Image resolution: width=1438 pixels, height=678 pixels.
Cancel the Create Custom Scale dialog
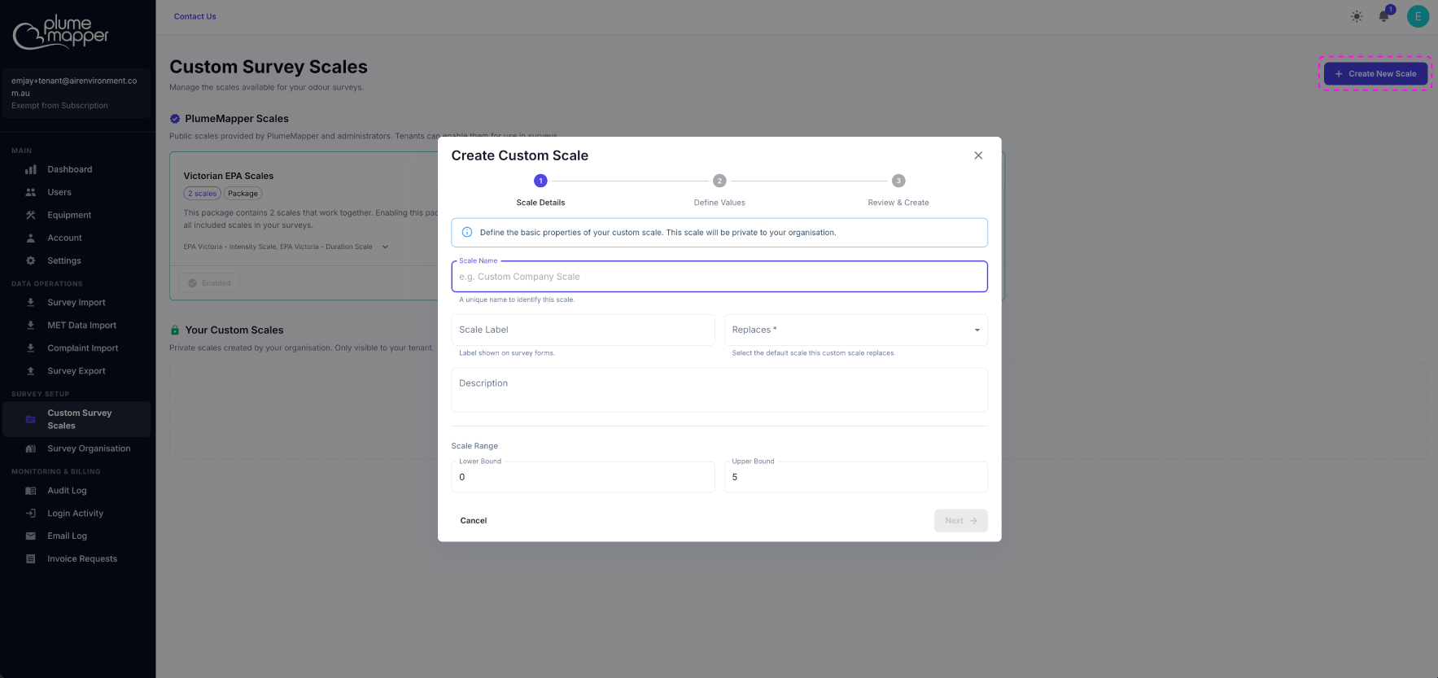pyautogui.click(x=474, y=521)
